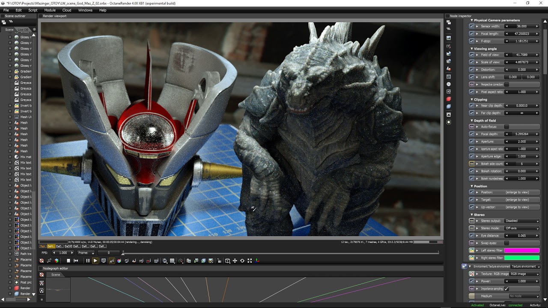The height and width of the screenshot is (308, 548).
Task: Switch to the Live DB tab
Action: 23,30
